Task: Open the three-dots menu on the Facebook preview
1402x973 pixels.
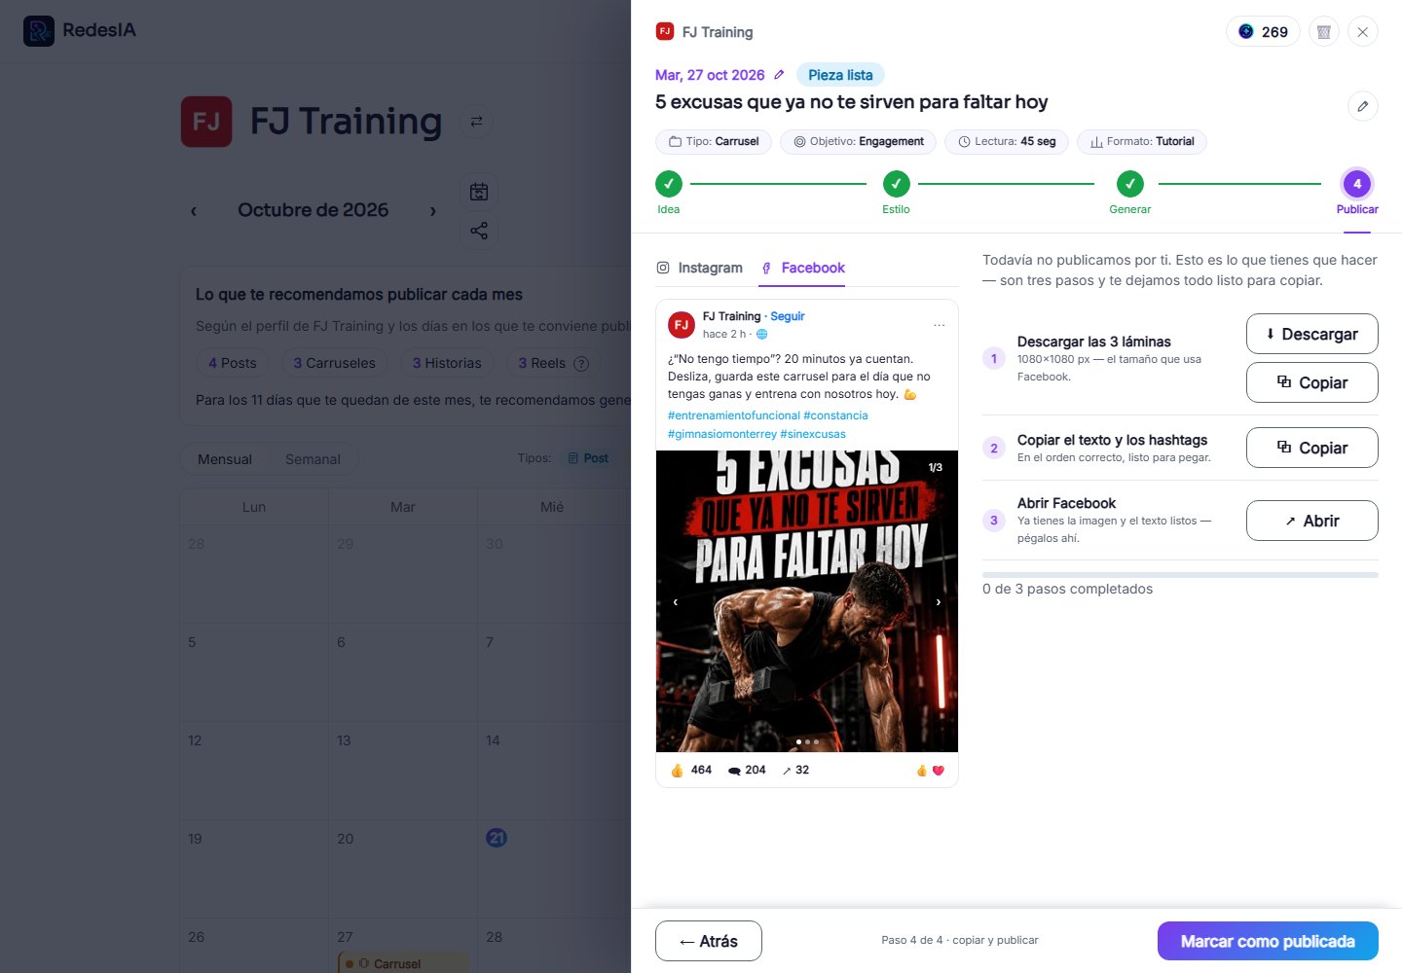Action: click(939, 325)
